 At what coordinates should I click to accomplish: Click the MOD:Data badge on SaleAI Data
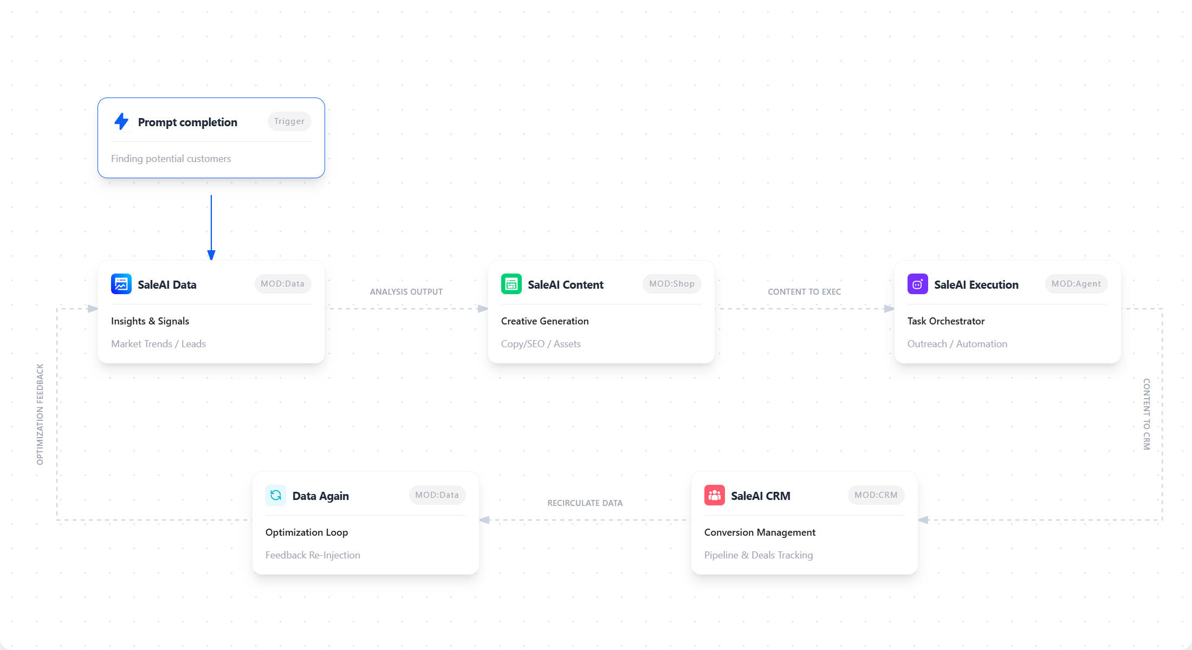point(282,284)
